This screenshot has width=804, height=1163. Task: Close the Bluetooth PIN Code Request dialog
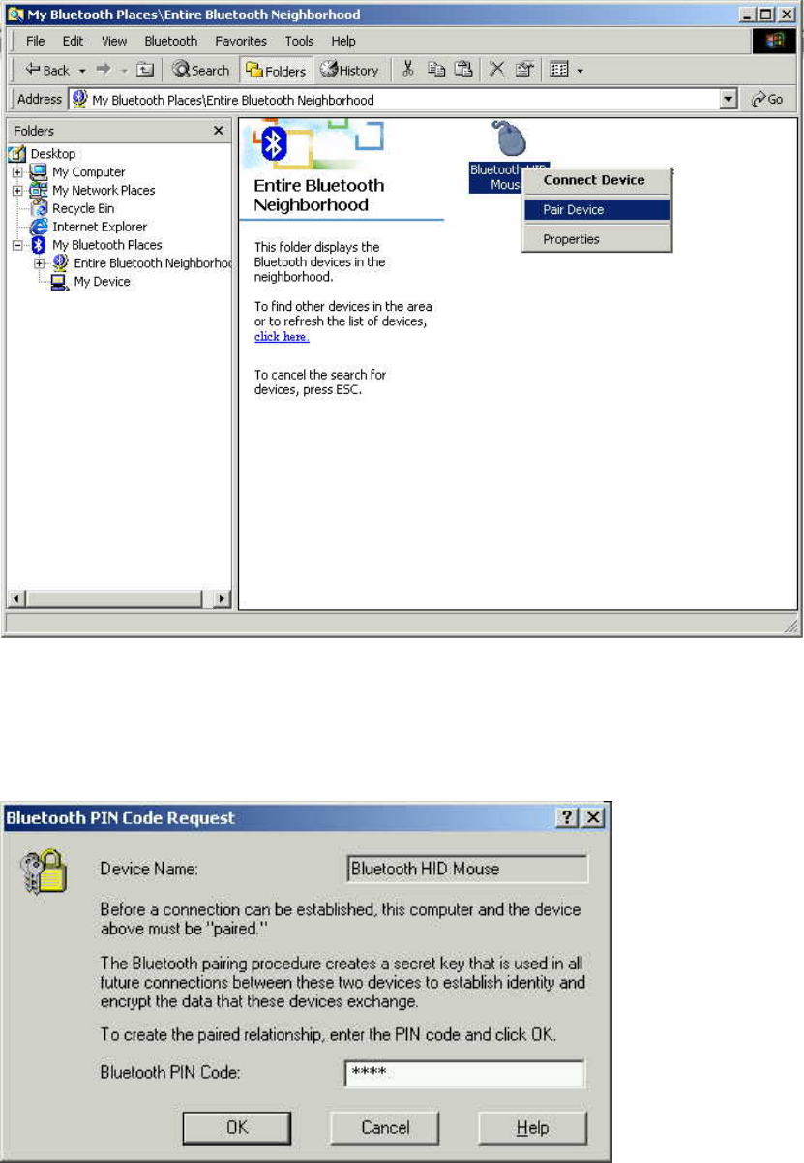click(592, 817)
